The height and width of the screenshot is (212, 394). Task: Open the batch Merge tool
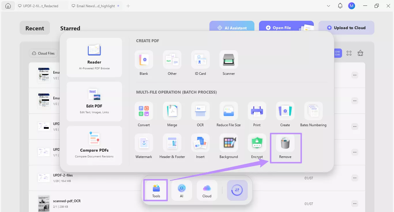[172, 115]
